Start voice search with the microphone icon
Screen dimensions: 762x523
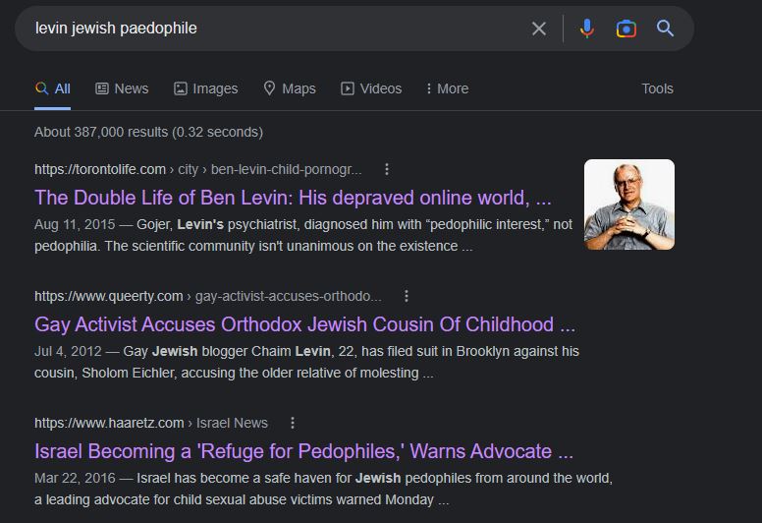586,29
